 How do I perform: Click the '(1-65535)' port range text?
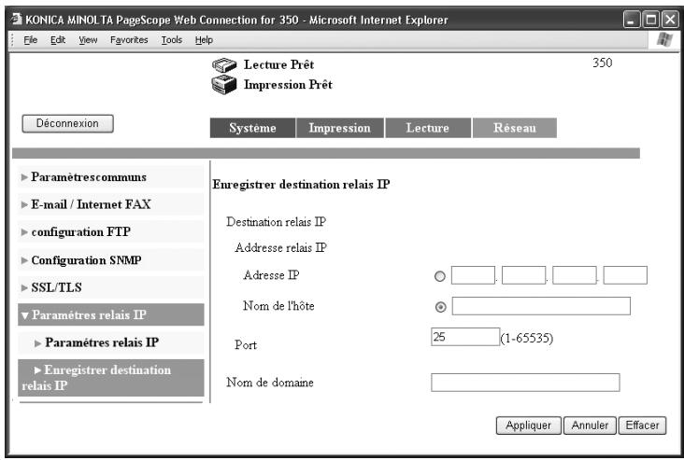[x=526, y=339]
